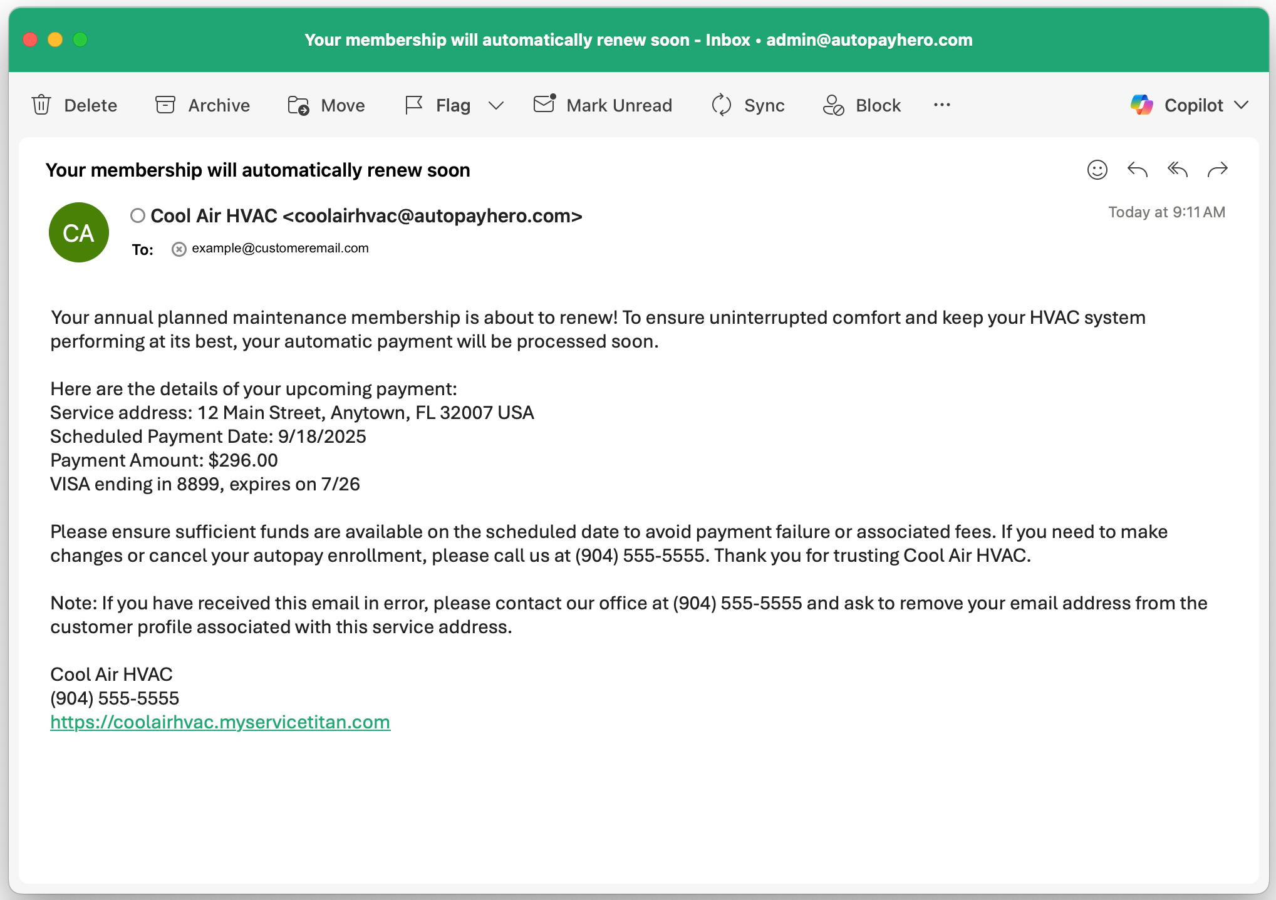Image resolution: width=1276 pixels, height=900 pixels.
Task: Click the Move folder icon
Action: [x=298, y=105]
